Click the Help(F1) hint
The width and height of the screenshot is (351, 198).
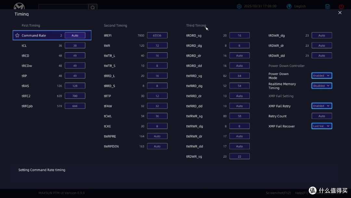tap(302, 193)
